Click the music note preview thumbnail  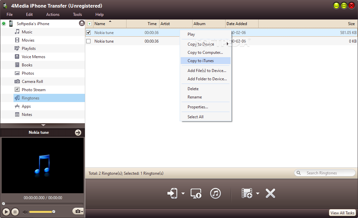[x=43, y=165]
